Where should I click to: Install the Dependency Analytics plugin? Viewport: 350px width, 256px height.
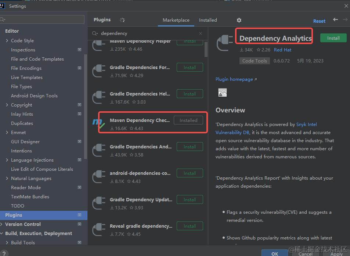point(333,38)
